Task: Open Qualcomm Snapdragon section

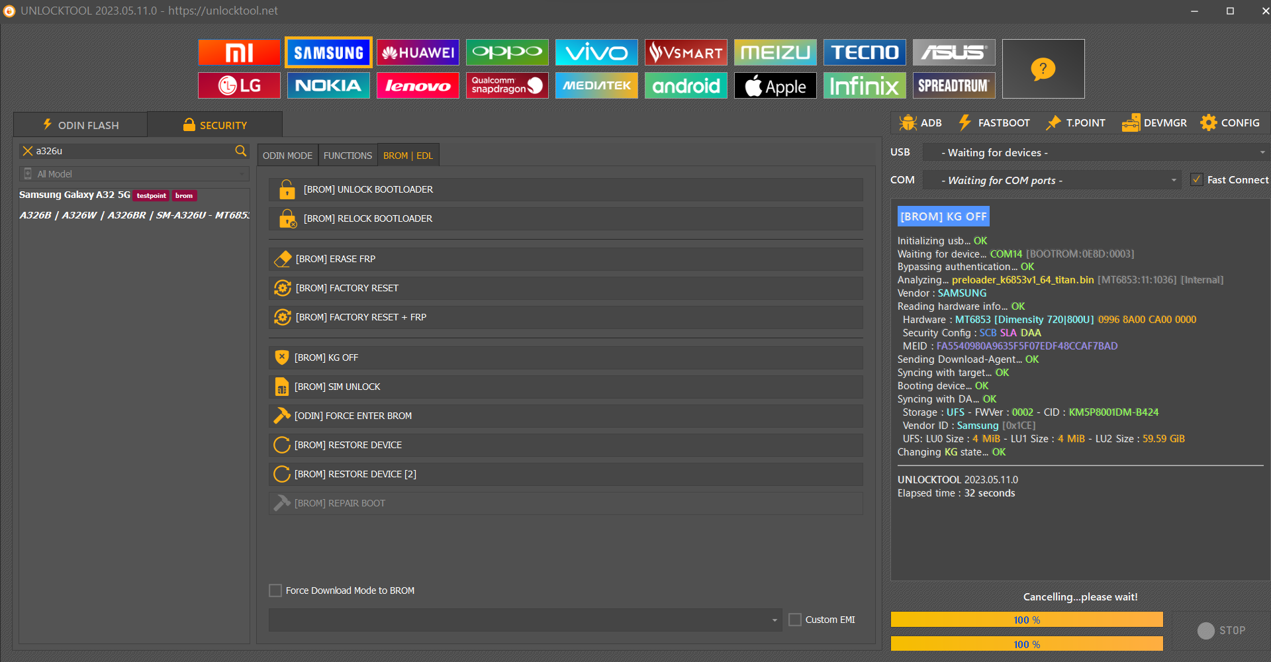Action: (507, 85)
